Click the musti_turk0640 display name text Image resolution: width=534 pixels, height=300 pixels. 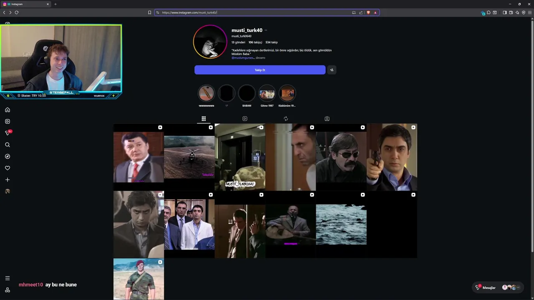[242, 36]
